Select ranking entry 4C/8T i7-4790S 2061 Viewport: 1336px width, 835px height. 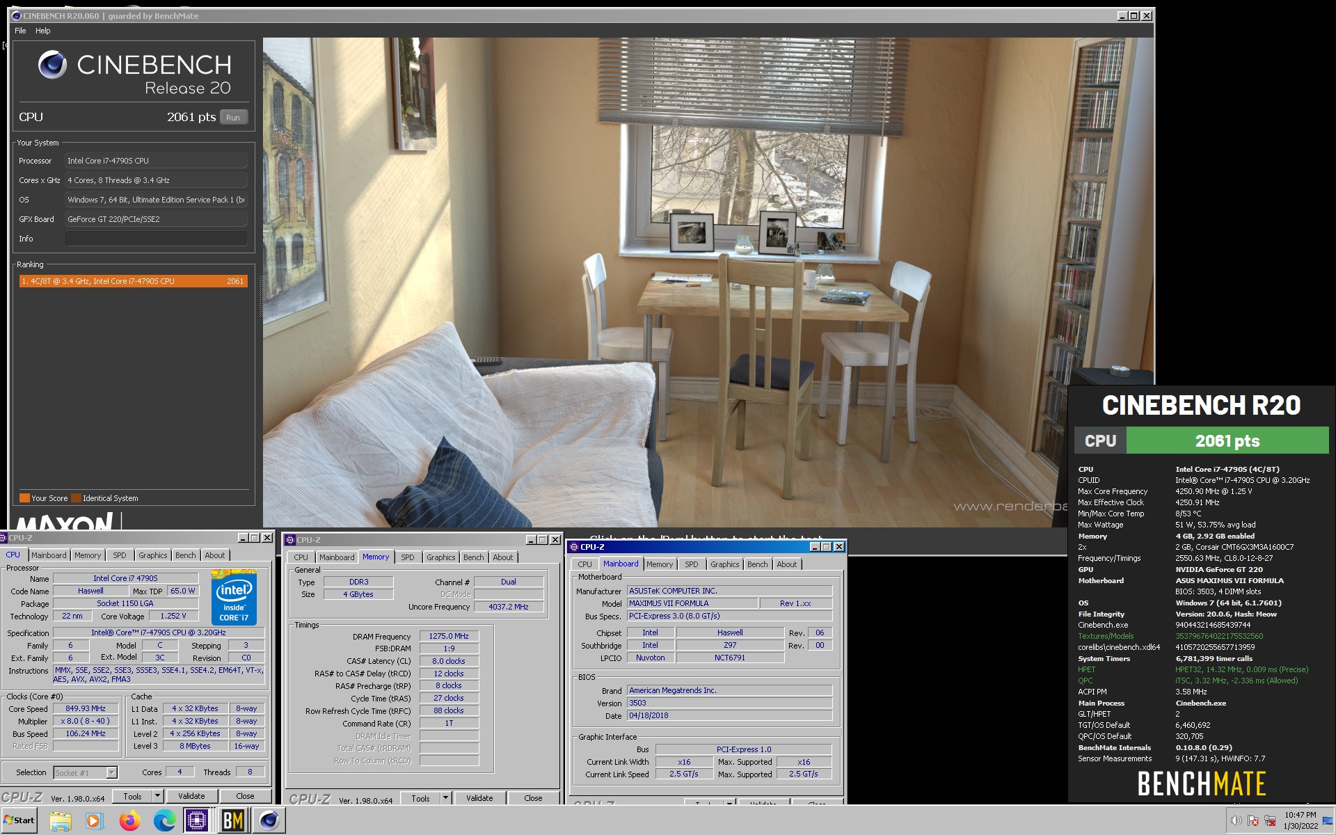pos(133,281)
